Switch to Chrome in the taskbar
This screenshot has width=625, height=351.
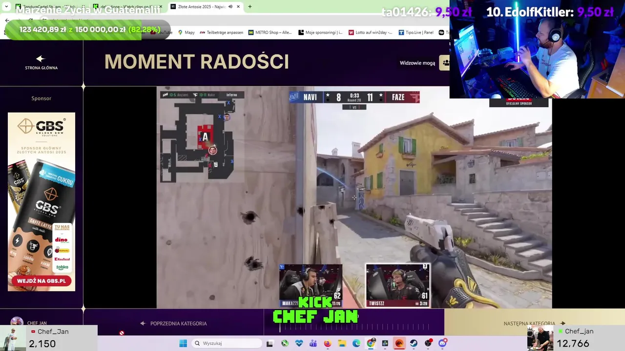tap(371, 343)
